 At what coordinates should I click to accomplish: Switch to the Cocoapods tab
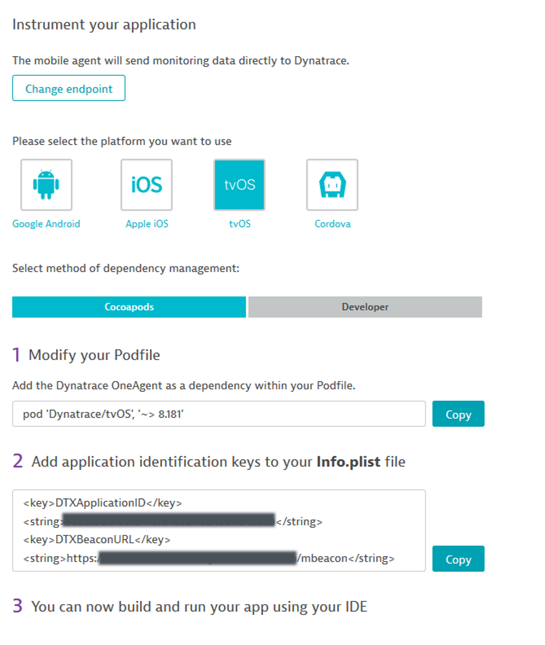[x=129, y=307]
